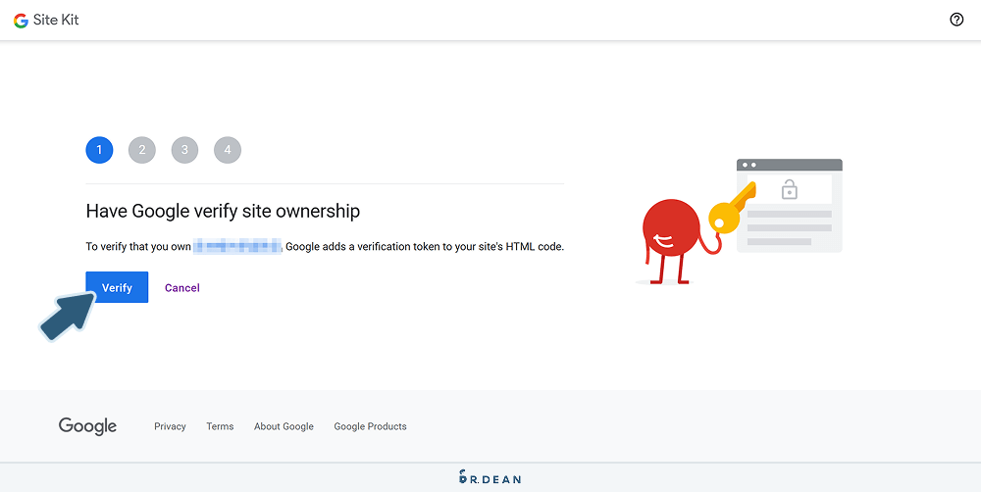Select step 2 circle

(142, 150)
